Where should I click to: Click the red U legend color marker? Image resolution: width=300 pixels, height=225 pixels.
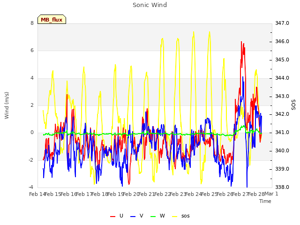[x=112, y=217]
